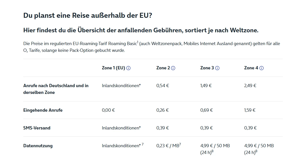300x163 pixels.
Task: Click the SMS-Versand row label
Action: point(37,128)
